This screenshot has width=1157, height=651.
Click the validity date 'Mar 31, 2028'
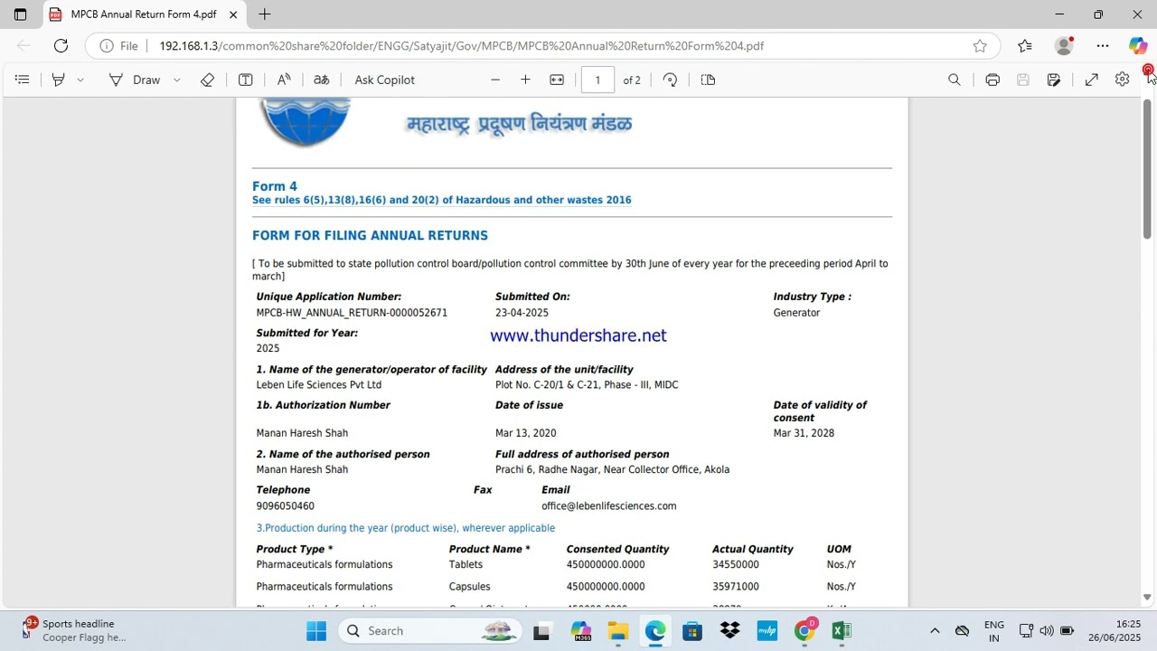pyautogui.click(x=804, y=433)
